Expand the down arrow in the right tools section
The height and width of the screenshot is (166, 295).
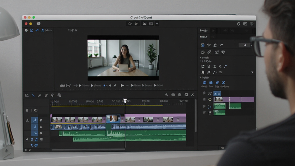[x=252, y=72]
